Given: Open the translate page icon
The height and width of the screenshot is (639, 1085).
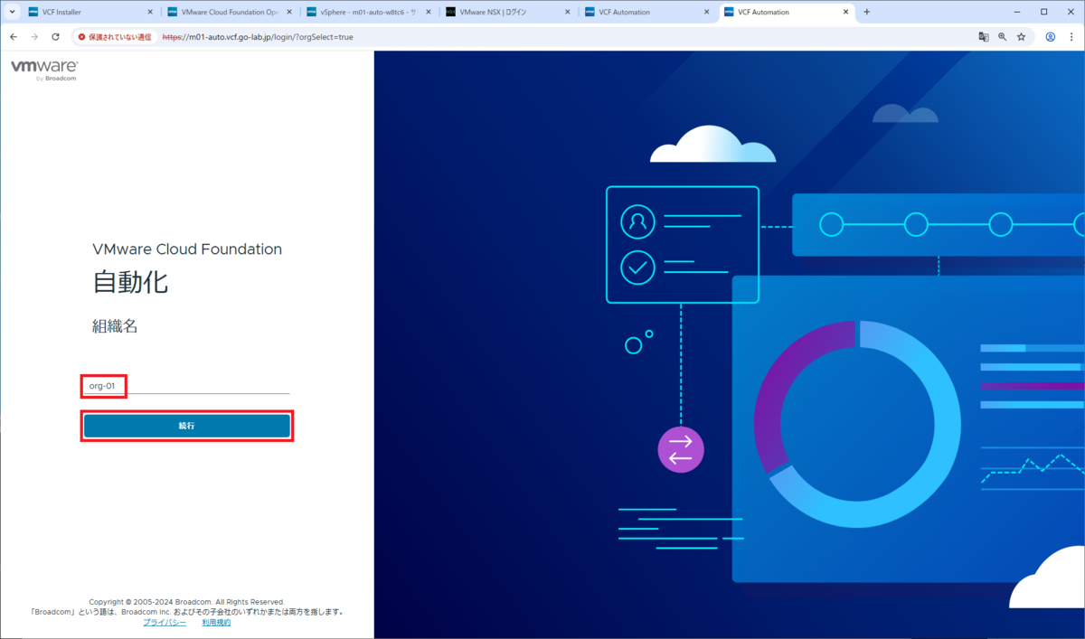Looking at the screenshot, I should tap(983, 37).
